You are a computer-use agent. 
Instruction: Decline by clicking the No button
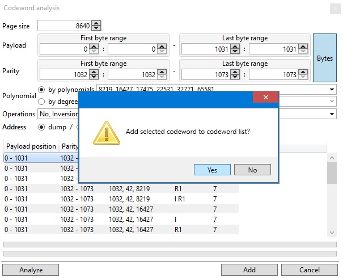(x=252, y=170)
